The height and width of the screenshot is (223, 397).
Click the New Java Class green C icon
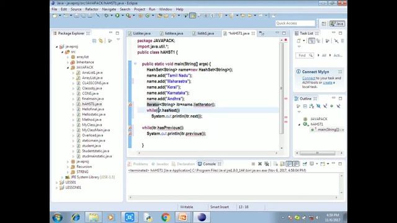pos(148,15)
